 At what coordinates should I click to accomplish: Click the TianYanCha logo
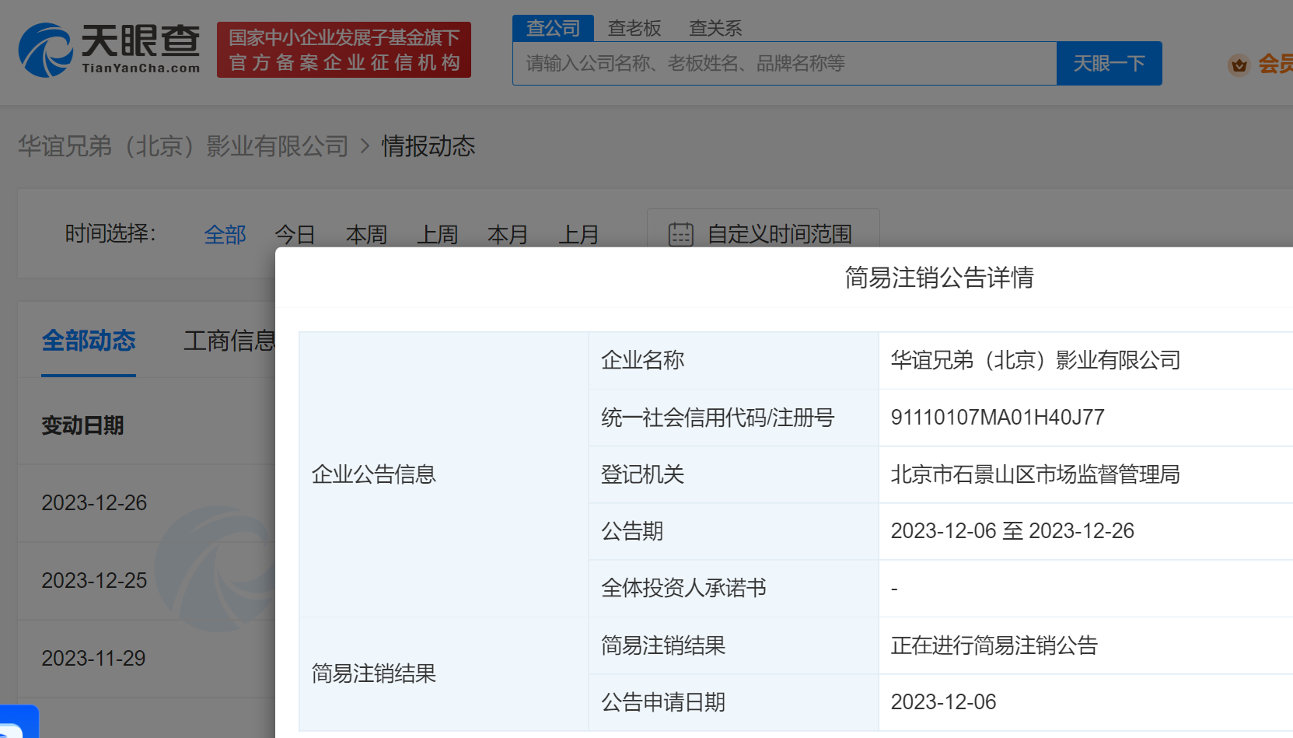click(109, 50)
